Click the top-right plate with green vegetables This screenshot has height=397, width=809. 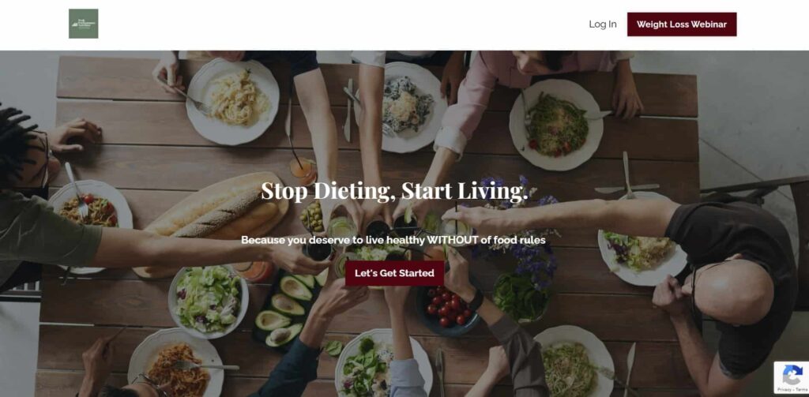(x=556, y=124)
